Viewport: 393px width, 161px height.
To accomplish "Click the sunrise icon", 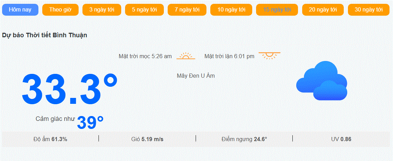I will tap(186, 56).
